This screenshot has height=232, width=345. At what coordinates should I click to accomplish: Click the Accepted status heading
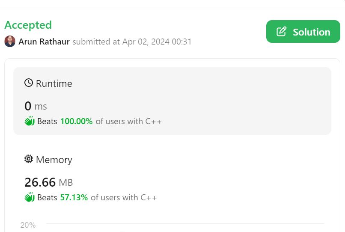(x=28, y=25)
